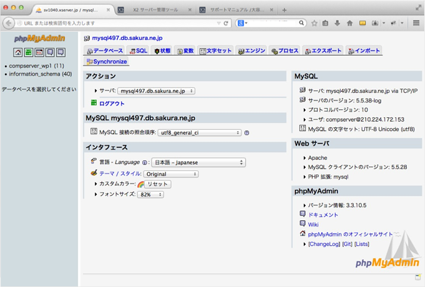Open phpMyAdmin のオフィシャルサイト link

(350, 235)
